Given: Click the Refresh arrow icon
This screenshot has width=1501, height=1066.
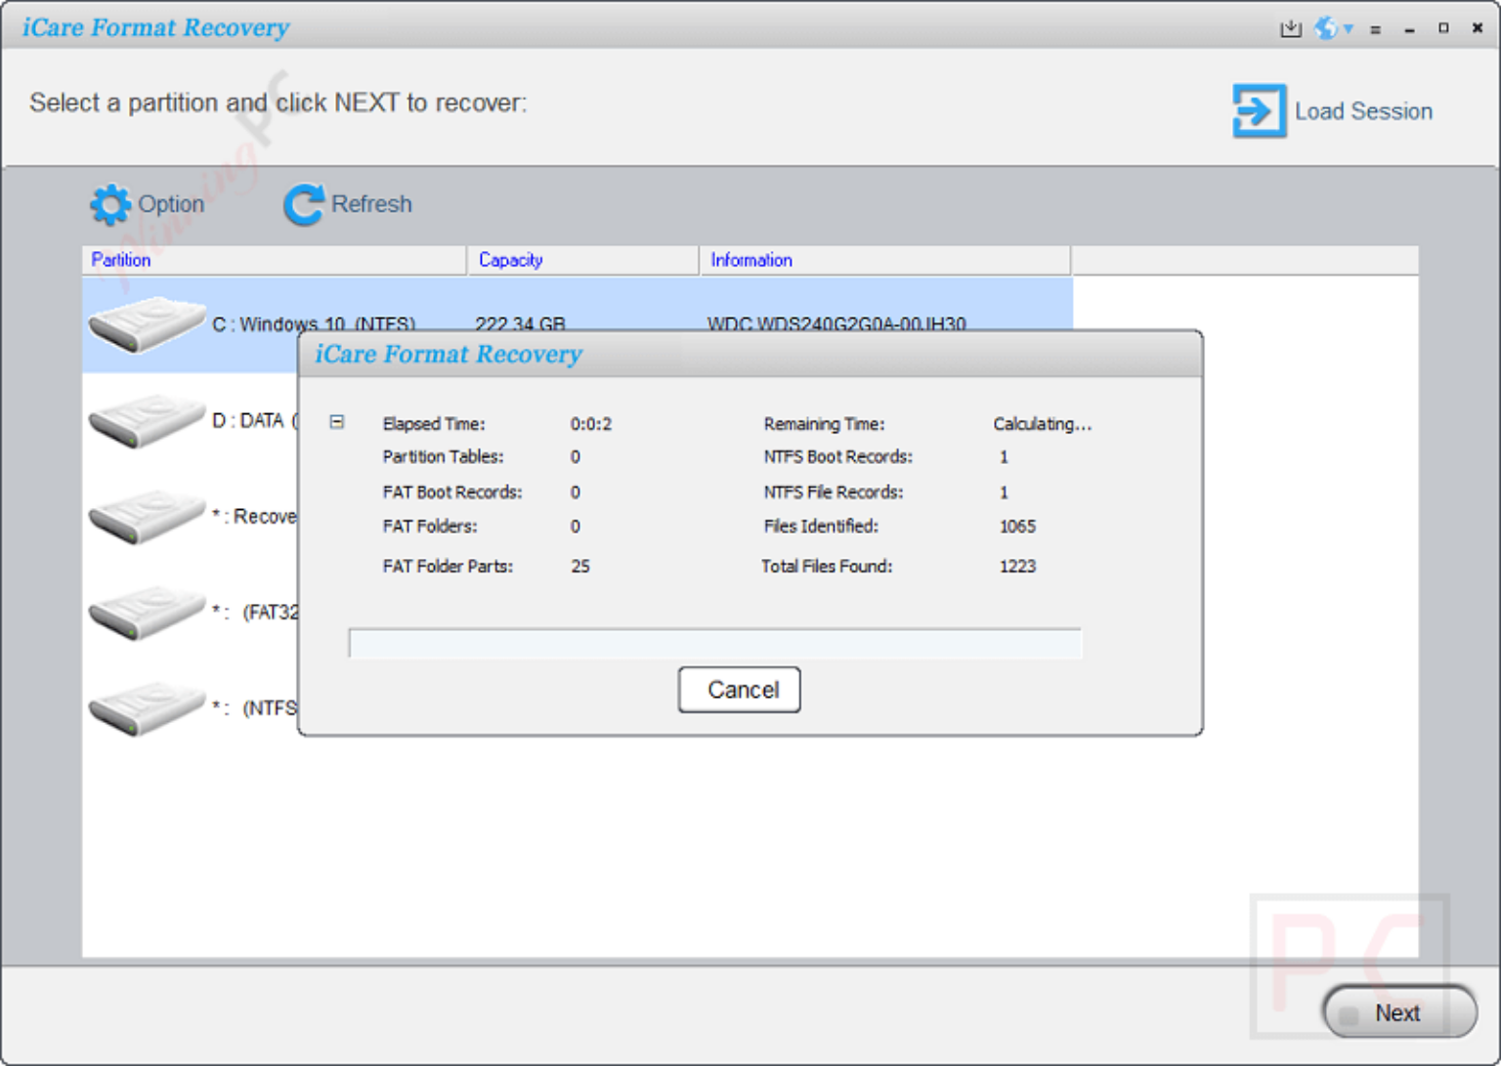Looking at the screenshot, I should pyautogui.click(x=304, y=204).
